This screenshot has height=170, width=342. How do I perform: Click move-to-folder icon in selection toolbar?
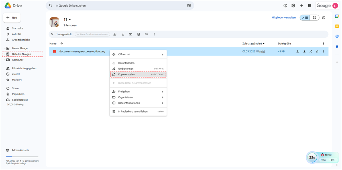[x=131, y=34]
